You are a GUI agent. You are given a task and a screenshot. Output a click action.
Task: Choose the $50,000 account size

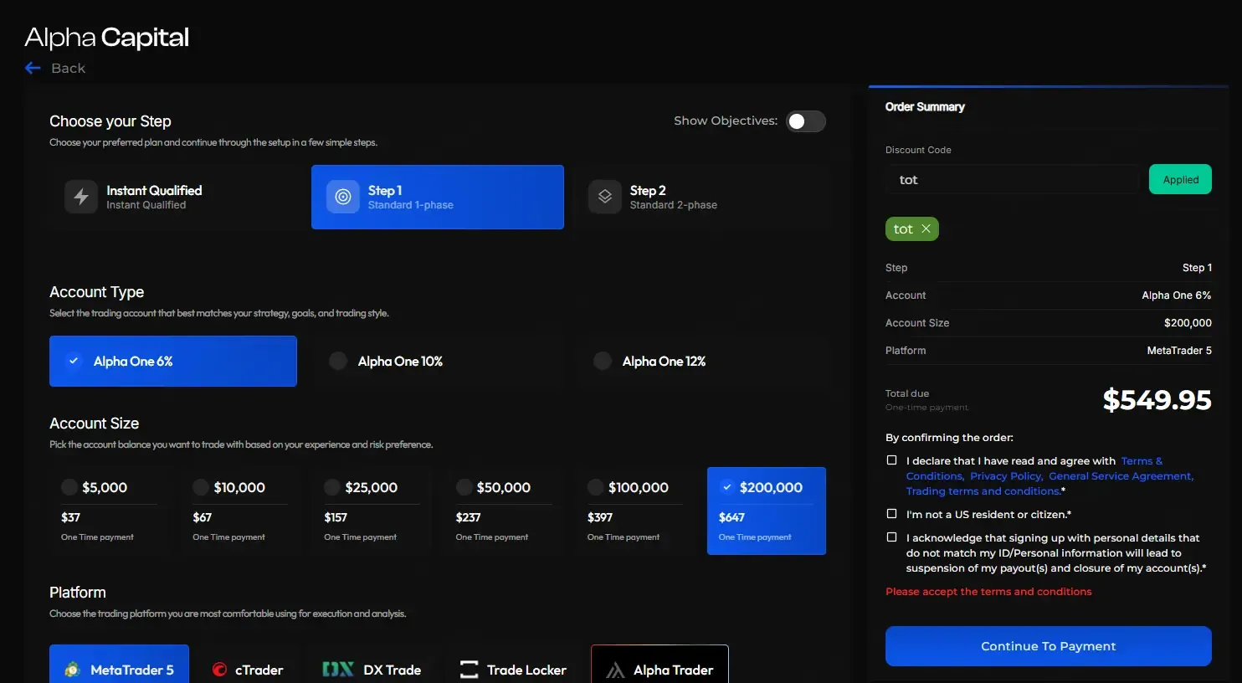point(503,511)
